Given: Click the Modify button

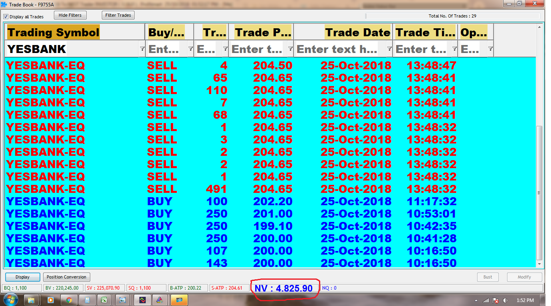Looking at the screenshot, I should (x=524, y=277).
